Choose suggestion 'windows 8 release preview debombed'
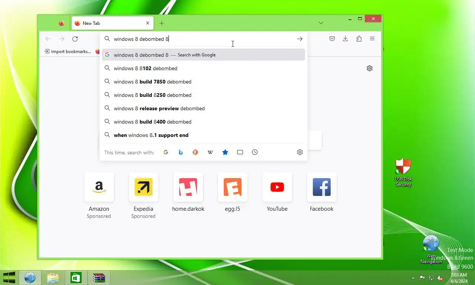The image size is (475, 285). point(203,108)
